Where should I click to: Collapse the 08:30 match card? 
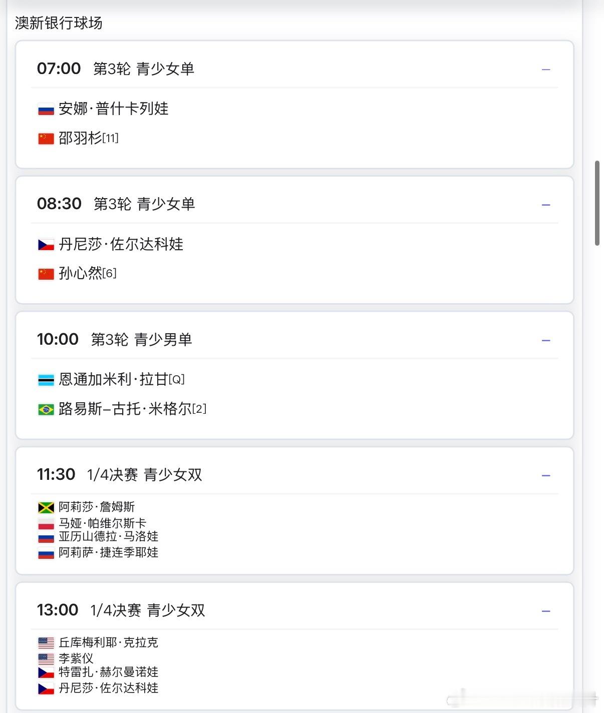click(x=546, y=205)
